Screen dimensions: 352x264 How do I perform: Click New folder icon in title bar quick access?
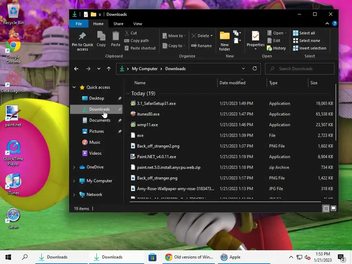click(x=93, y=14)
